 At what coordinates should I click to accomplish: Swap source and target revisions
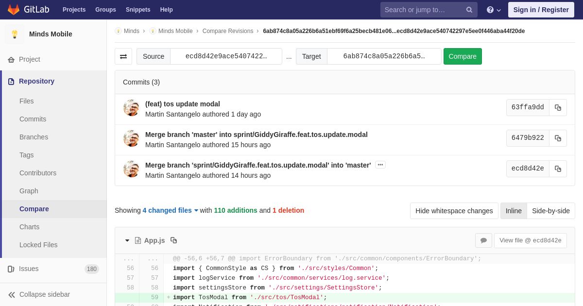(x=123, y=56)
